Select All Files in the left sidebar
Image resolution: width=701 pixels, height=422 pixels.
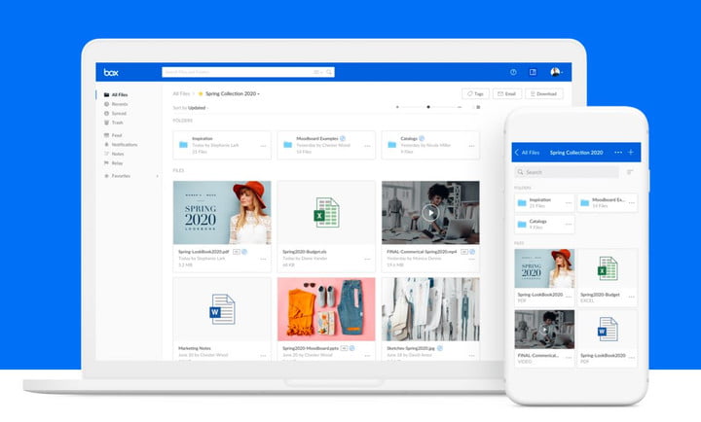tap(116, 94)
